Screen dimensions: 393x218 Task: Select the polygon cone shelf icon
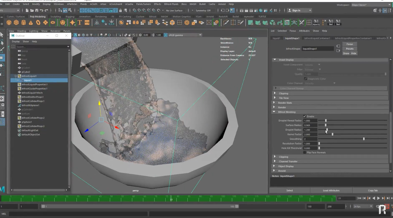[31, 23]
